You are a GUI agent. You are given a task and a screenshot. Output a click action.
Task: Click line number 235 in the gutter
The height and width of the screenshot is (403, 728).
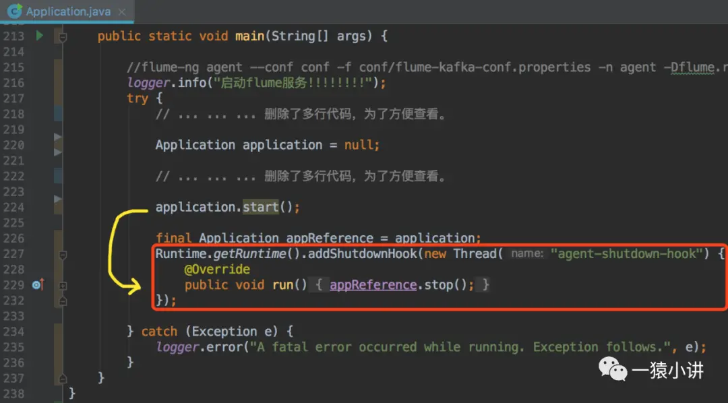click(x=13, y=347)
